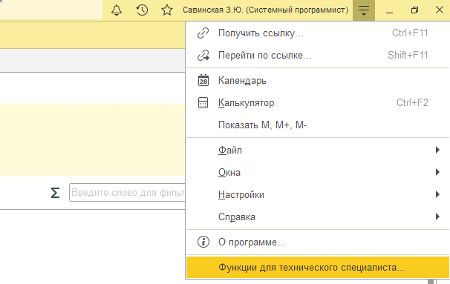The width and height of the screenshot is (450, 284).
Task: Choose Получить ссылку... menu entry
Action: pyautogui.click(x=318, y=33)
